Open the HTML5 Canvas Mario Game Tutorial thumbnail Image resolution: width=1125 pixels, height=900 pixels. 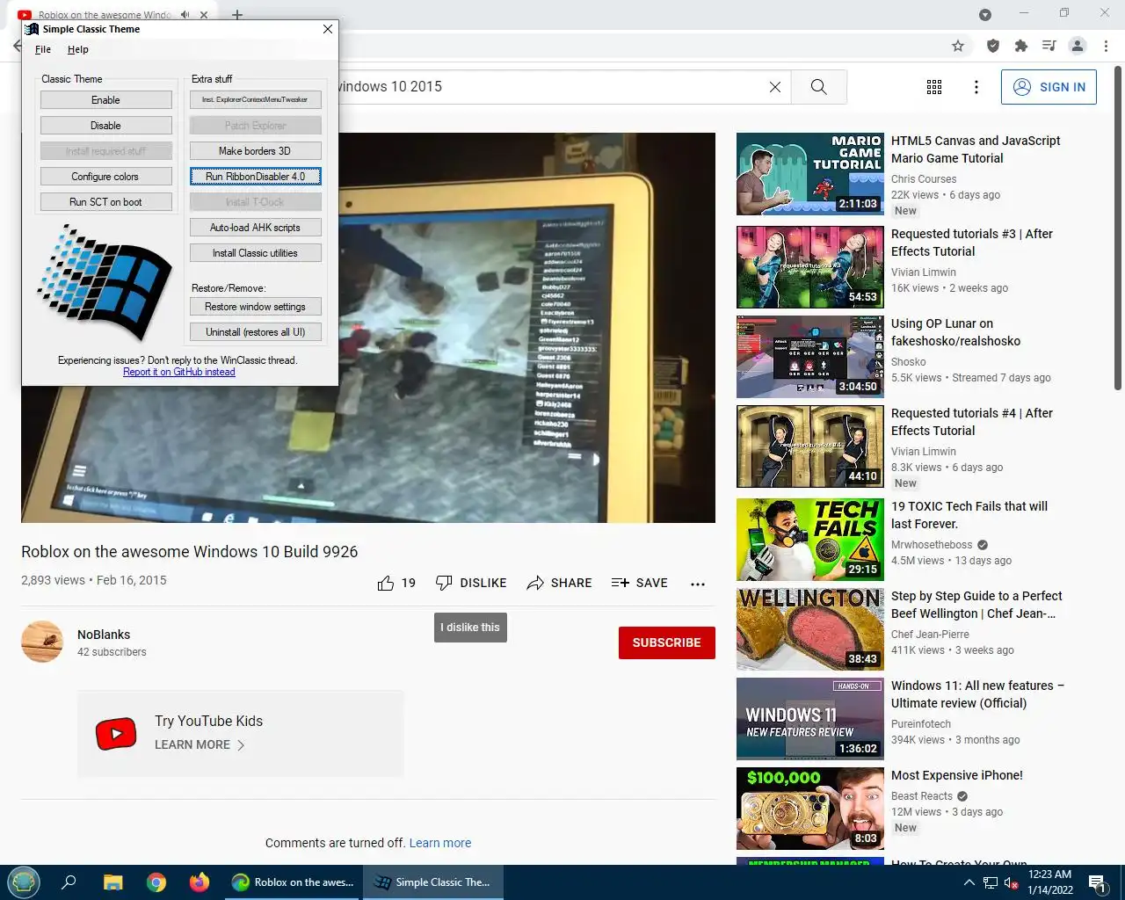[810, 174]
